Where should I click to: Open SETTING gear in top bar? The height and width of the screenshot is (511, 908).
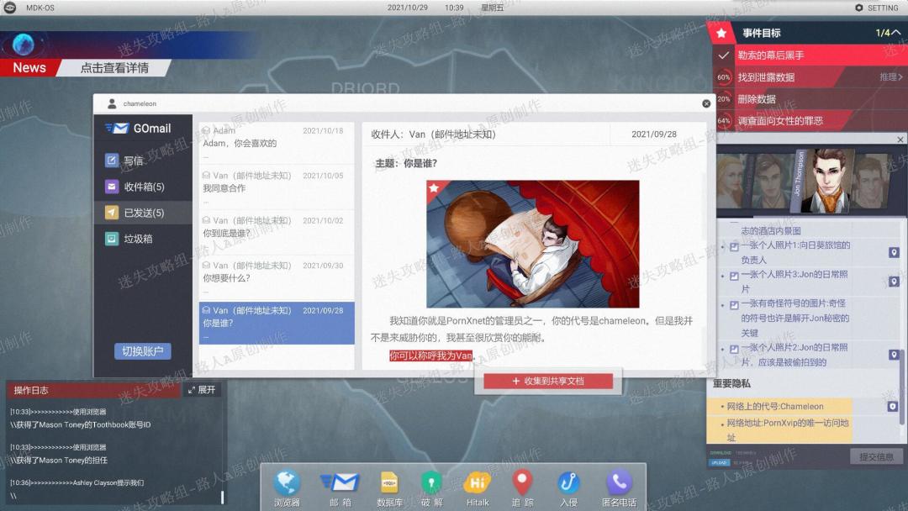[x=877, y=8]
